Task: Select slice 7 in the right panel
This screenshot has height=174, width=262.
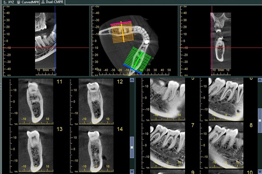Action: [x=167, y=145]
